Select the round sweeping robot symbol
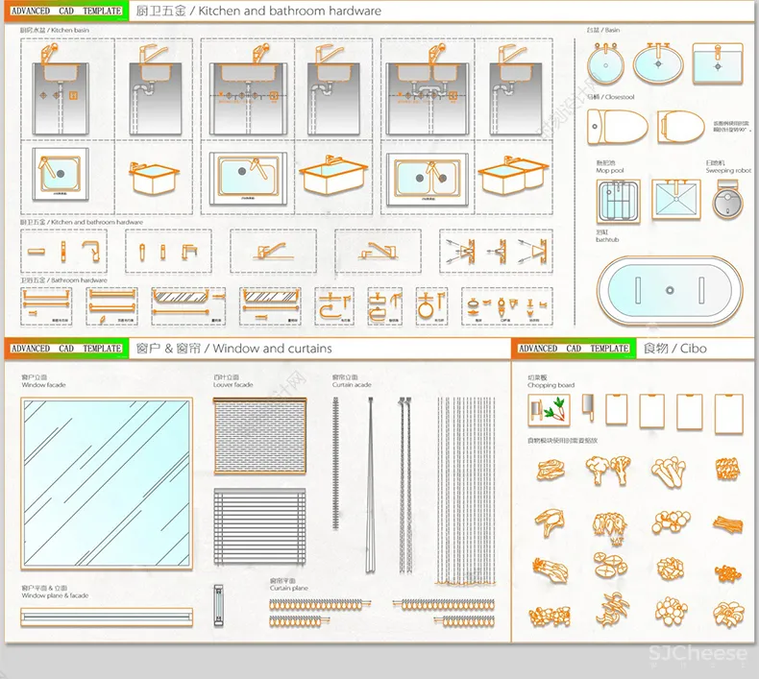The image size is (759, 679). click(729, 200)
